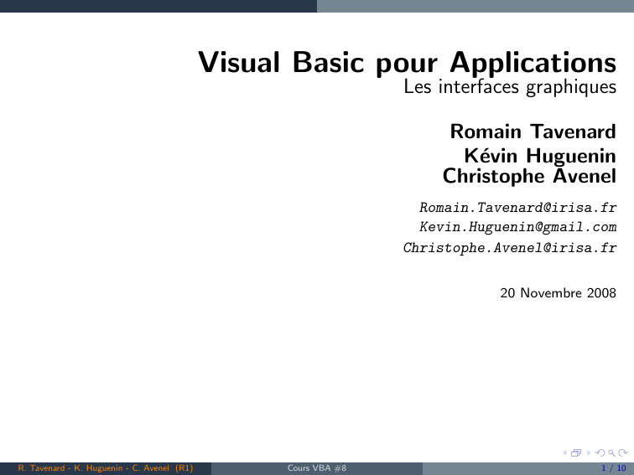Open search with the magnifier icon
The width and height of the screenshot is (634, 475).
pyautogui.click(x=611, y=452)
